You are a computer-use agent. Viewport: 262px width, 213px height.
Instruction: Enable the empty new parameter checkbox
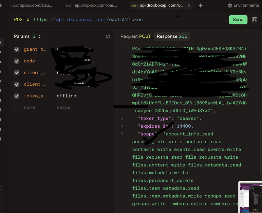pos(17,108)
